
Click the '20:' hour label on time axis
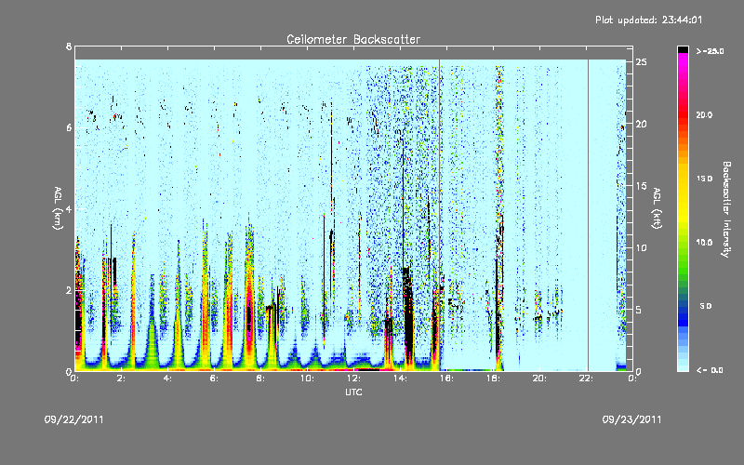click(539, 379)
